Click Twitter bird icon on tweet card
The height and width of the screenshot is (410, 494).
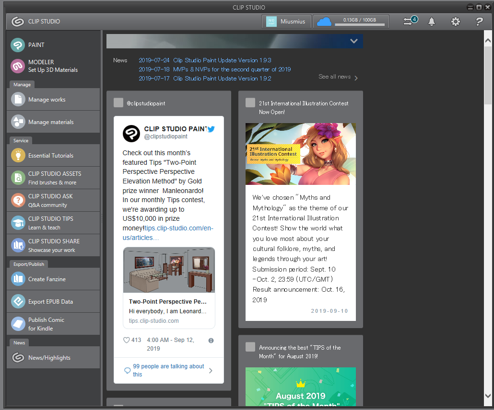211,129
